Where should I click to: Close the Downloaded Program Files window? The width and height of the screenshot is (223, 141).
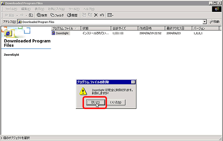click(220, 3)
